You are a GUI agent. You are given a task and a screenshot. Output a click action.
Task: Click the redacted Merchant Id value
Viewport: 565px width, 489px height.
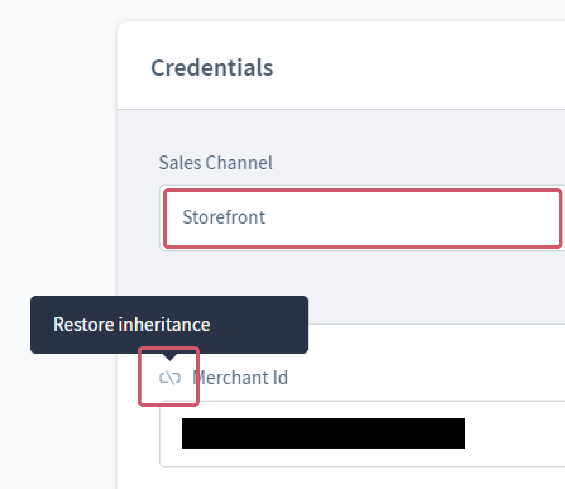point(323,433)
